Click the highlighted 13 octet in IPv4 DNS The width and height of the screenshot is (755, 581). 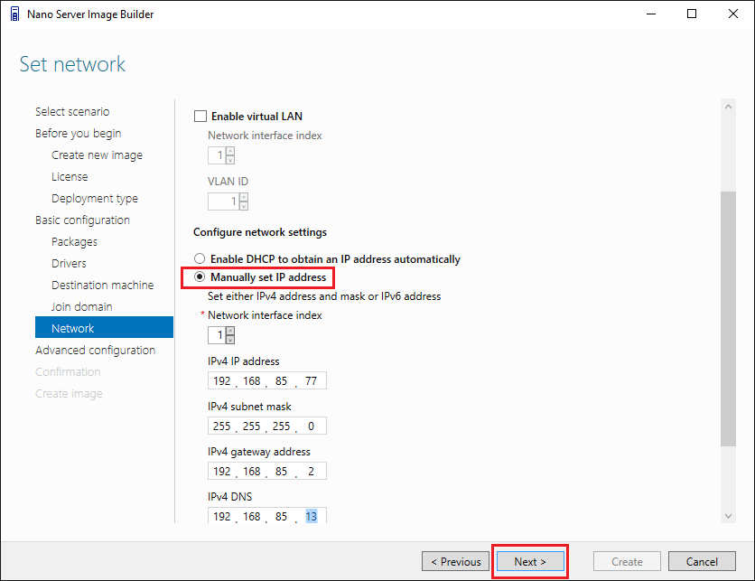coord(311,516)
